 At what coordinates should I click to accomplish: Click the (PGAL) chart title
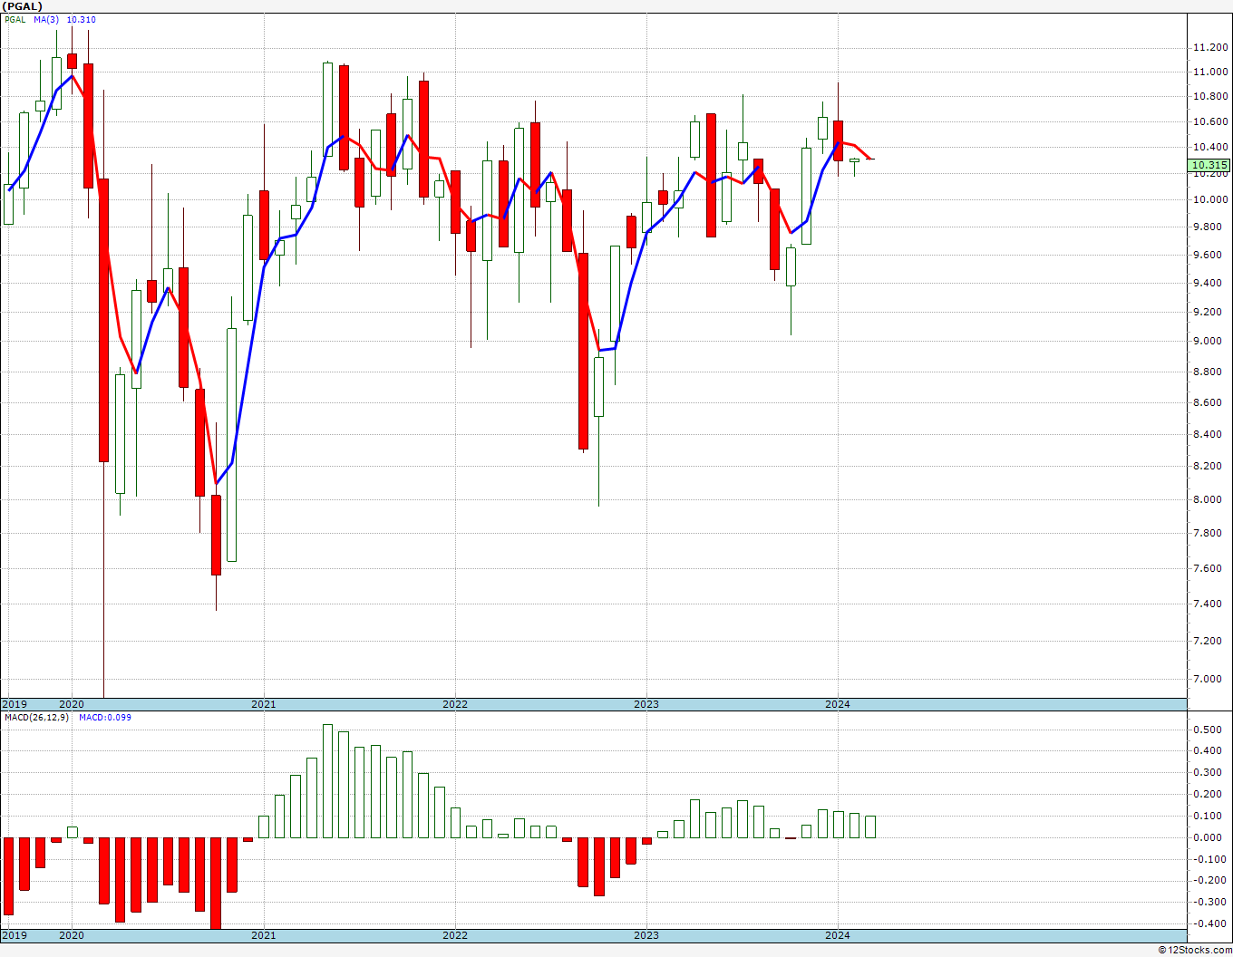click(22, 6)
